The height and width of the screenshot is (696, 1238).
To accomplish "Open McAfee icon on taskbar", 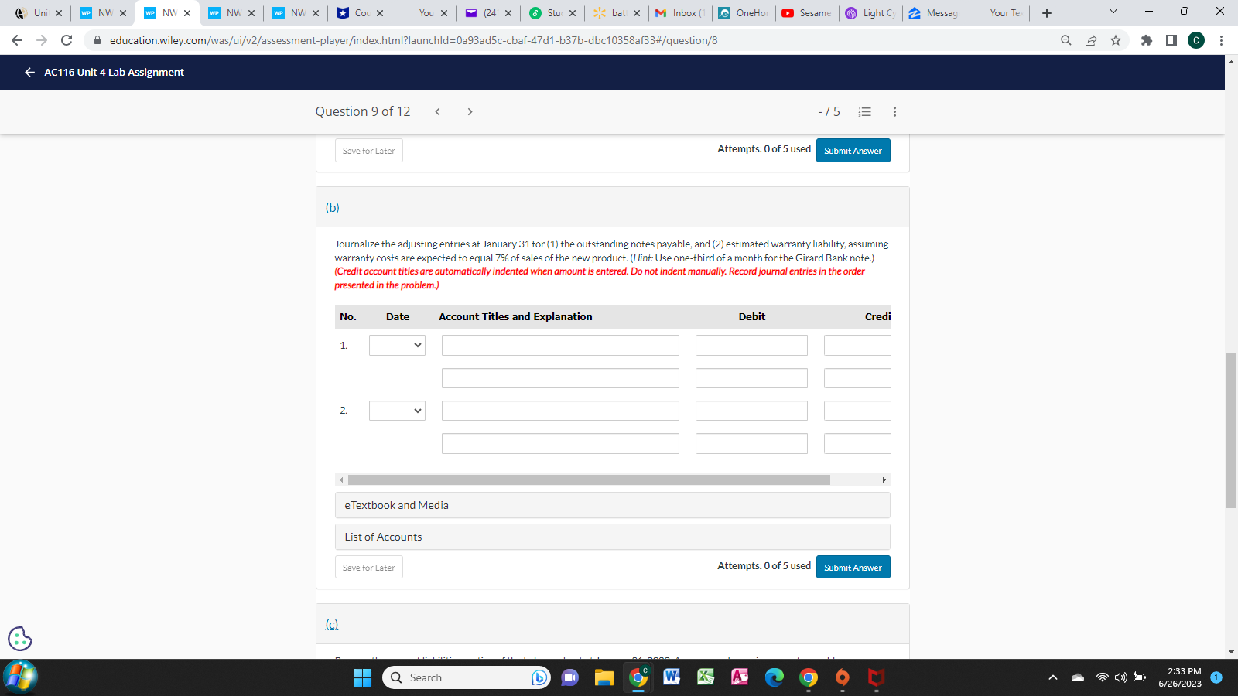I will click(877, 677).
